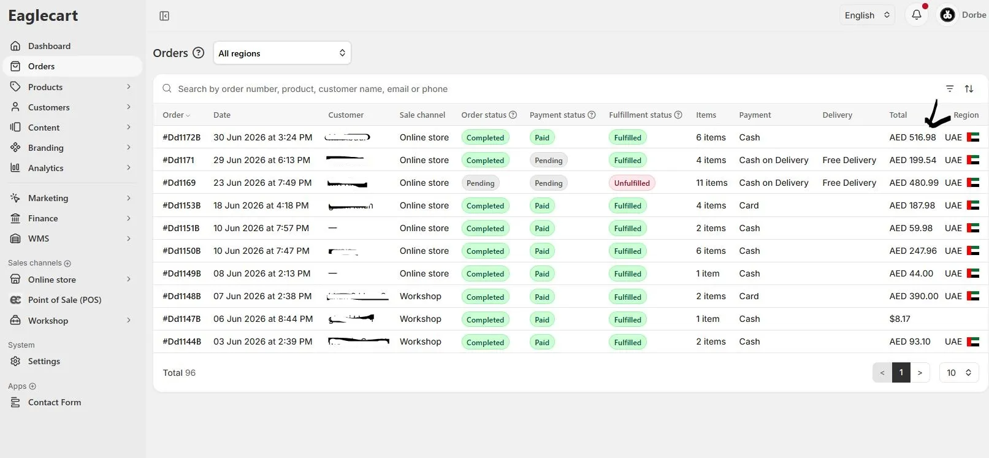The image size is (989, 458).
Task: Expand the Analytics submenu chevron
Action: click(129, 168)
